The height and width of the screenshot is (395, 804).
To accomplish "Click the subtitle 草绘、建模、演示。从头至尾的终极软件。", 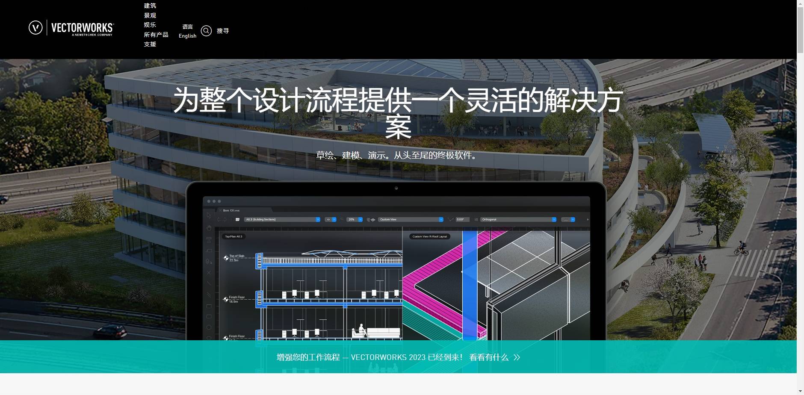I will [x=398, y=155].
